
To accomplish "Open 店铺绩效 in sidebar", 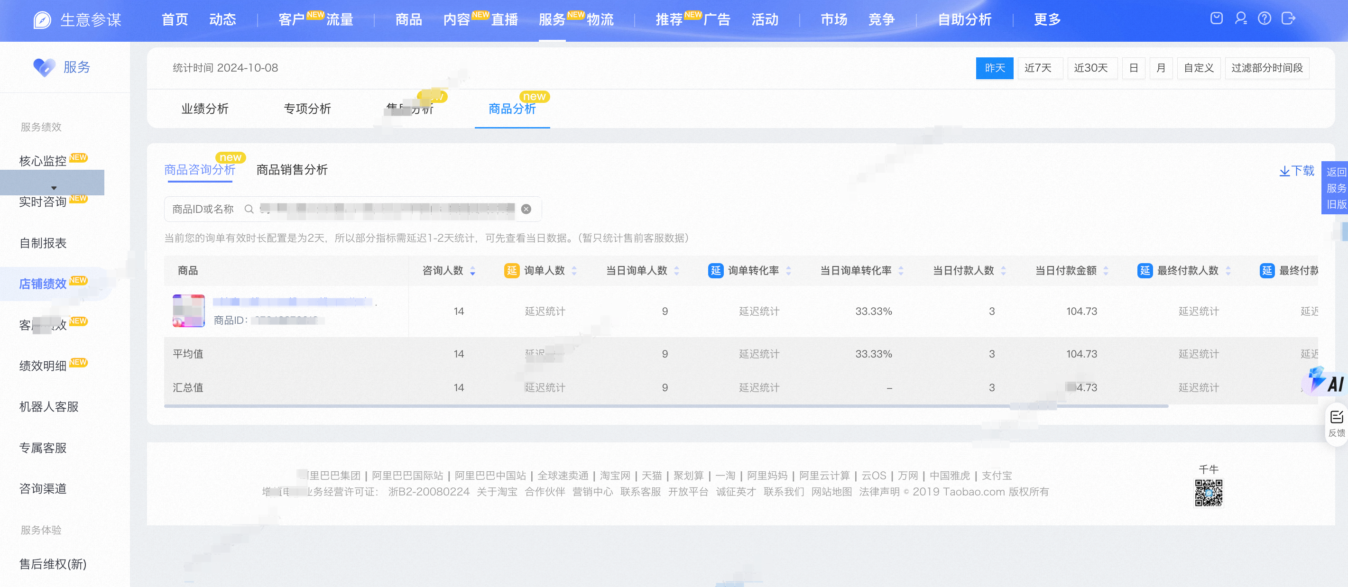I will [43, 284].
